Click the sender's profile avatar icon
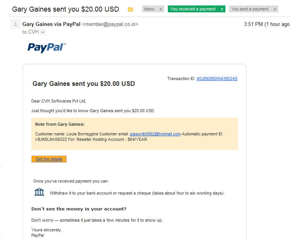This screenshot has width=290, height=241. tap(15, 24)
